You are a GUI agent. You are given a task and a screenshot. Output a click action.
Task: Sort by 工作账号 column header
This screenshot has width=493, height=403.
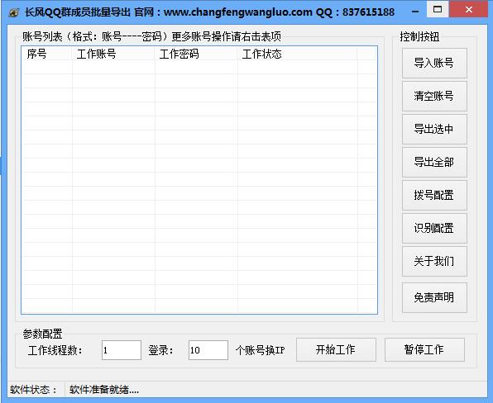(x=113, y=54)
